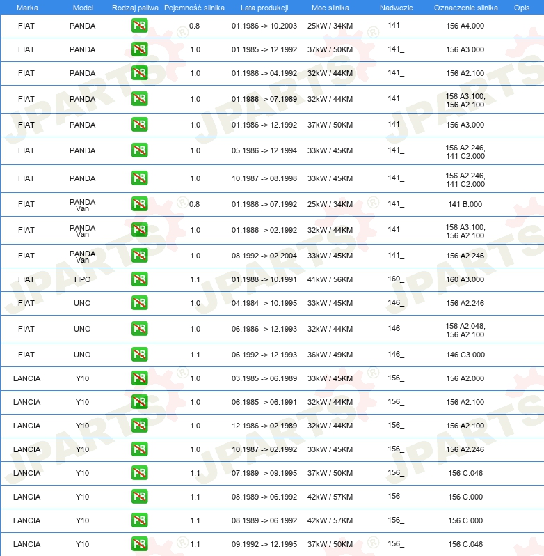The height and width of the screenshot is (556, 544).
Task: Click the petrol icon in the FIAT TIPO row
Action: [139, 279]
